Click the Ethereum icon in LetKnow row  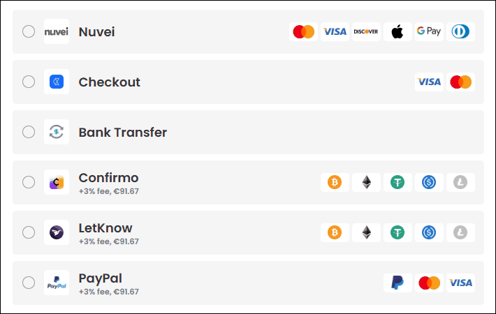coord(366,232)
